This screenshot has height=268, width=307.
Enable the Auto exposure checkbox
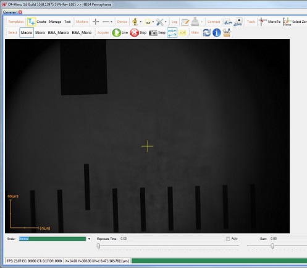(228, 239)
